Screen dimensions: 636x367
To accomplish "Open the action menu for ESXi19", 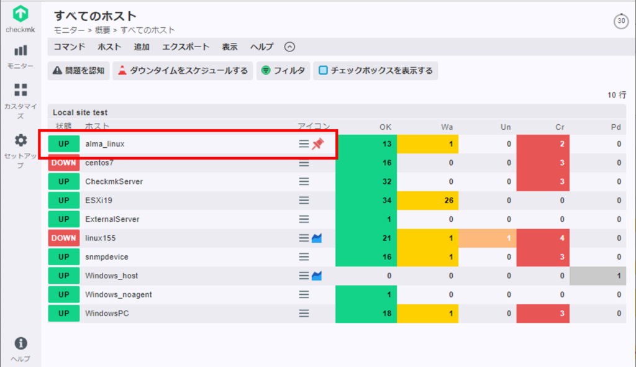I will [x=304, y=201].
